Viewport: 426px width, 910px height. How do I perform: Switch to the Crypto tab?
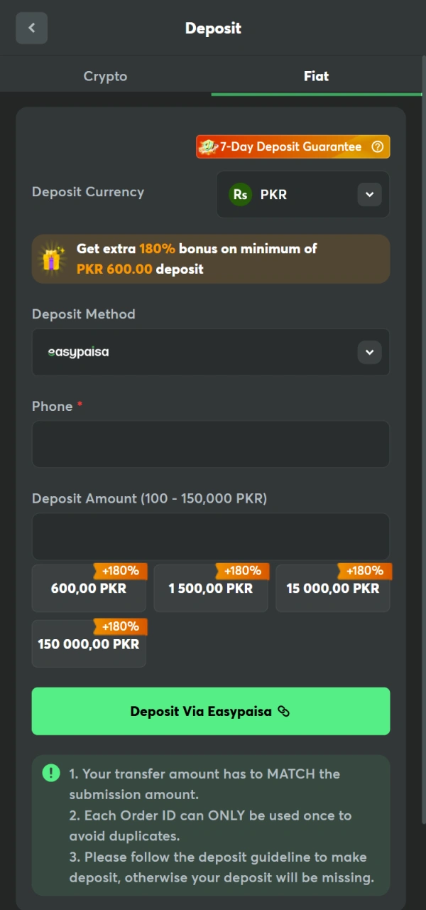tap(105, 76)
